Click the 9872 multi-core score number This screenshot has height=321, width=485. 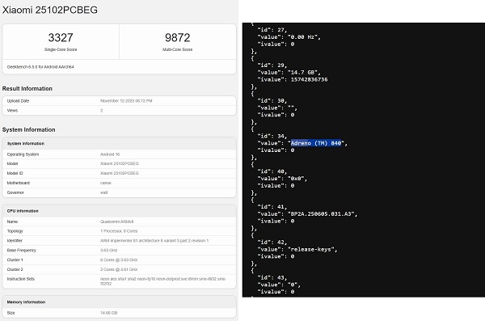177,38
